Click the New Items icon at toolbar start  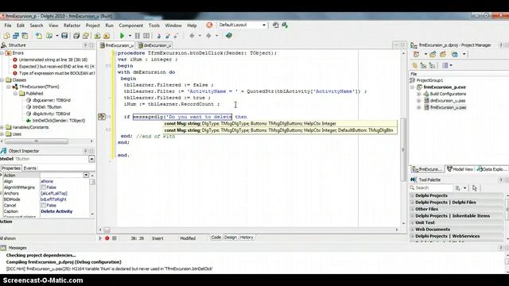coord(6,36)
